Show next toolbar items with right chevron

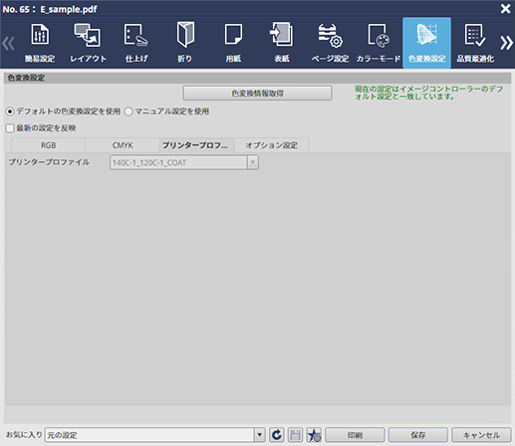[506, 43]
